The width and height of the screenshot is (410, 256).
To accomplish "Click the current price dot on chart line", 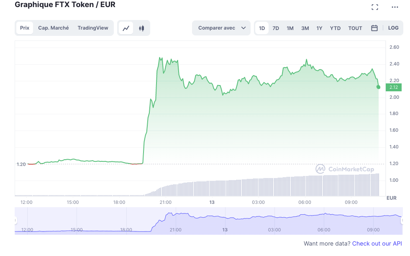I will pos(378,87).
